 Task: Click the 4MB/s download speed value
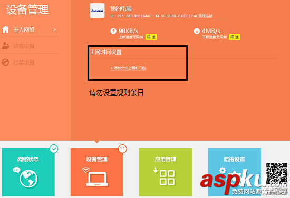(x=211, y=31)
